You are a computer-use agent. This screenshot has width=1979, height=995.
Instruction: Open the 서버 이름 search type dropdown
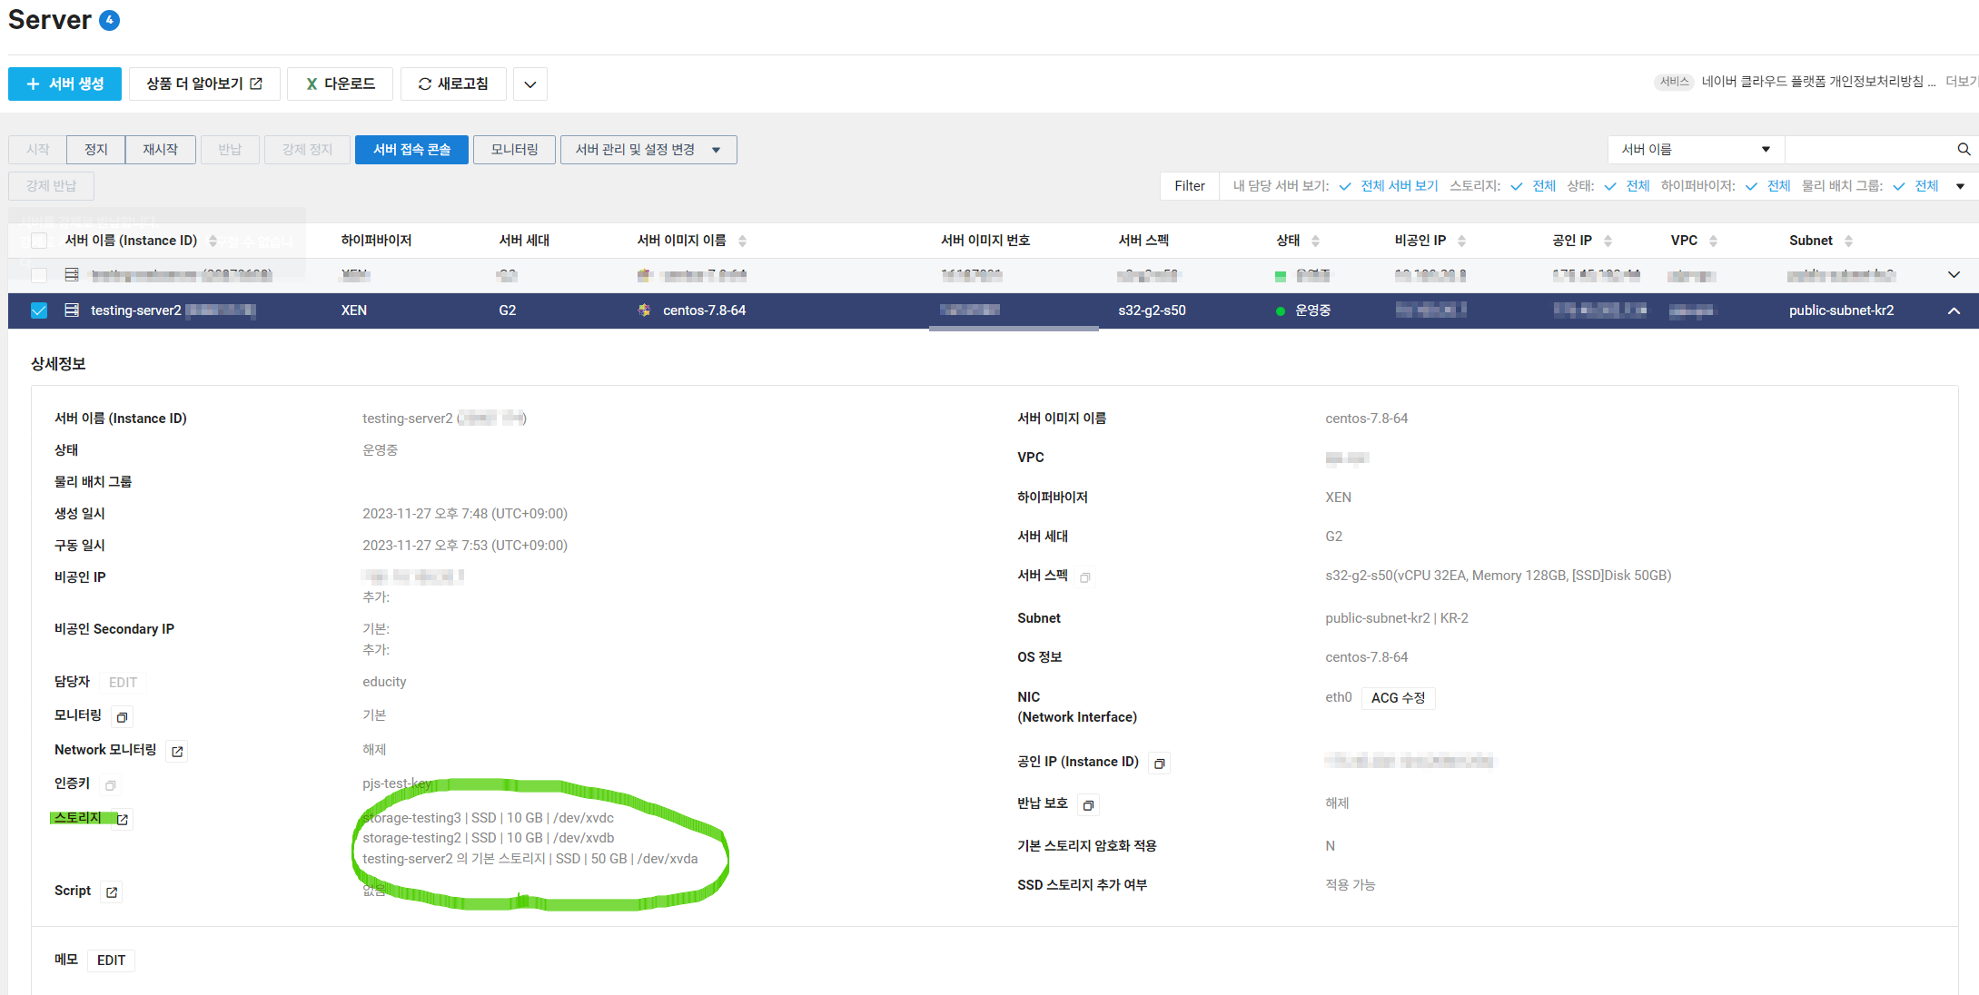pos(1695,150)
